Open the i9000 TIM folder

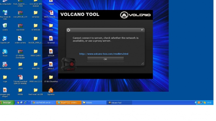click(36, 66)
